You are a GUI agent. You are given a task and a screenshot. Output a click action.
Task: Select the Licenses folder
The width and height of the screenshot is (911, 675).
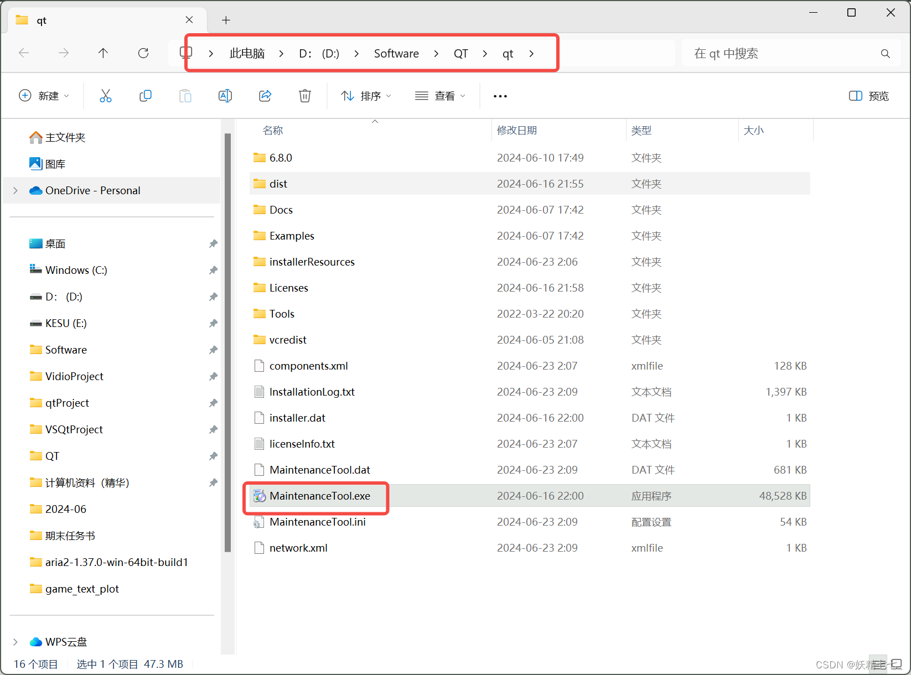(x=530, y=288)
